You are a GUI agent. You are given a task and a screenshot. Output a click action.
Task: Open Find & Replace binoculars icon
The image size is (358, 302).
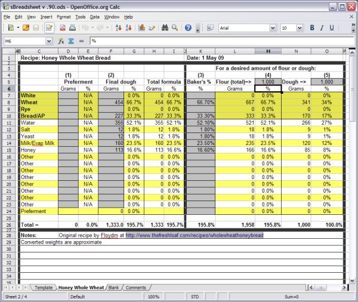(165, 28)
